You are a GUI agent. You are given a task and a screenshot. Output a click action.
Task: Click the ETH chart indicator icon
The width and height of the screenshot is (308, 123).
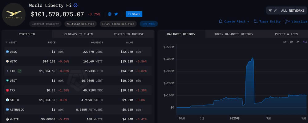19,71
